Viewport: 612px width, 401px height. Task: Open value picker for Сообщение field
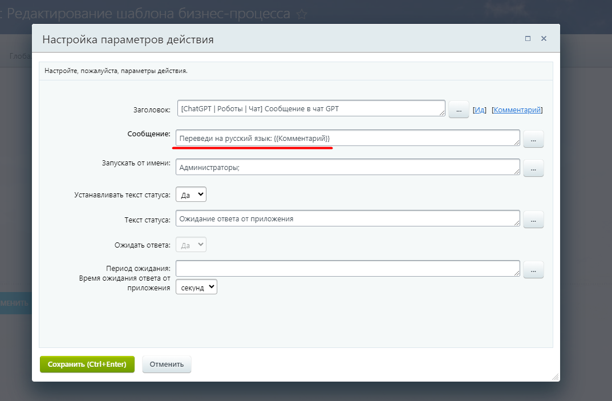[x=533, y=139]
